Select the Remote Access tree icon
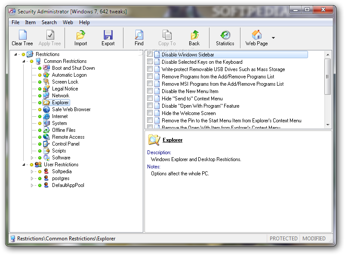The width and height of the screenshot is (345, 255). (x=46, y=137)
